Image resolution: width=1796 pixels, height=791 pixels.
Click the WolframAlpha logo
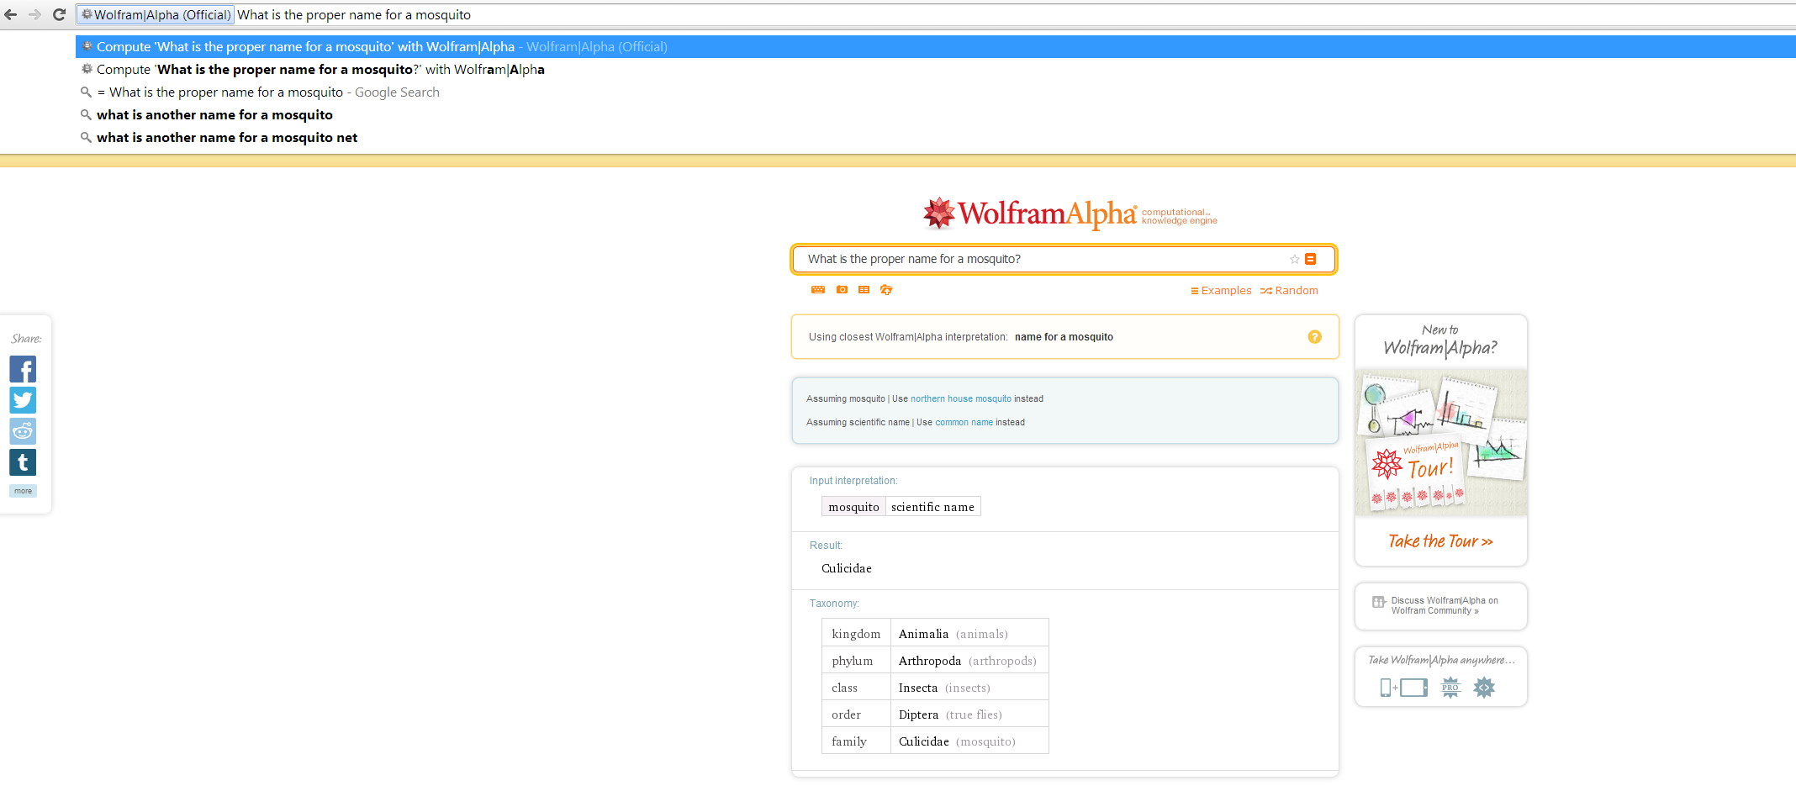click(x=1069, y=214)
